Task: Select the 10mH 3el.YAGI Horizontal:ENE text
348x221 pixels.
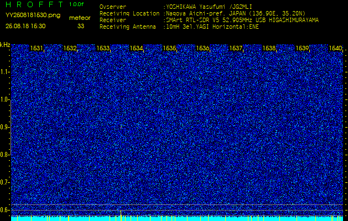Action: [x=212, y=27]
